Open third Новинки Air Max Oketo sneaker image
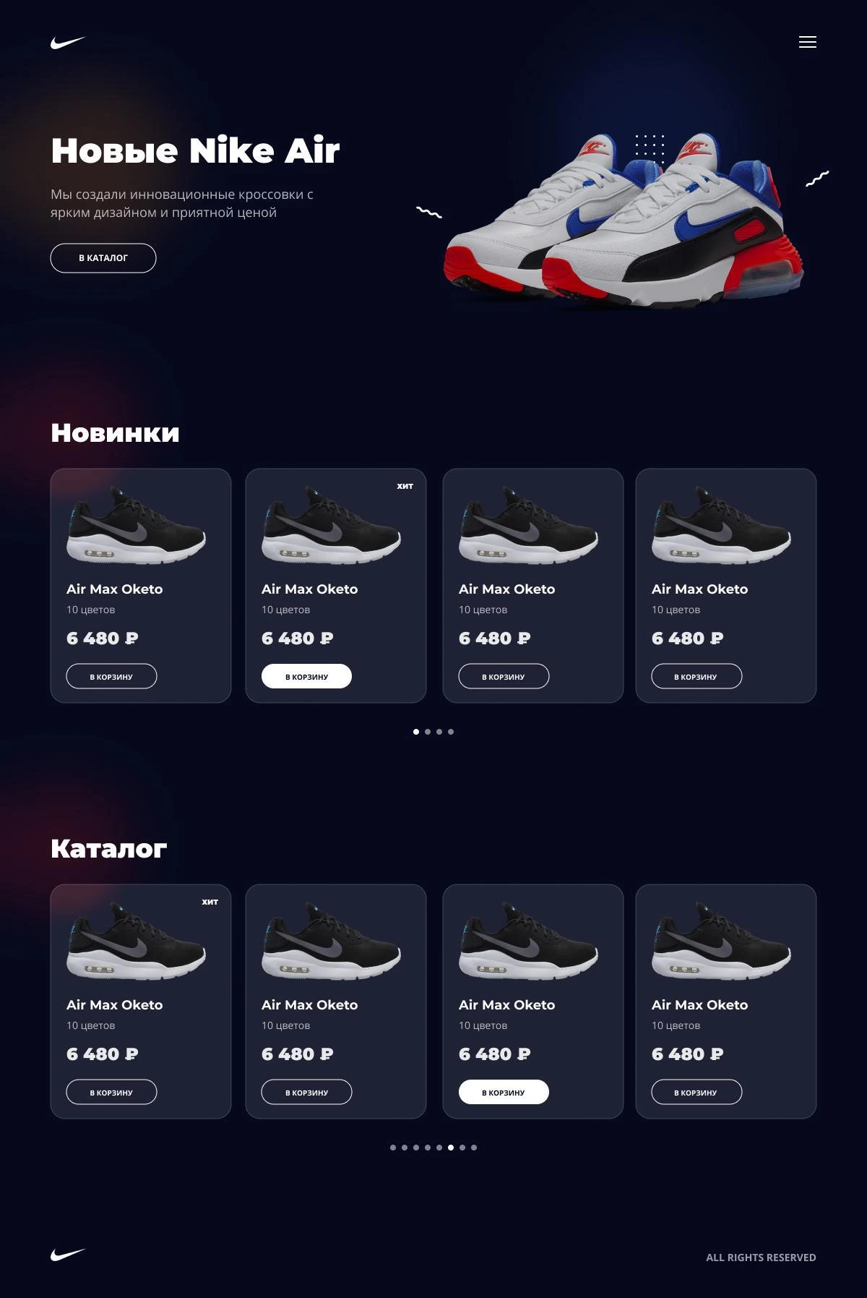Image resolution: width=867 pixels, height=1298 pixels. [x=529, y=526]
